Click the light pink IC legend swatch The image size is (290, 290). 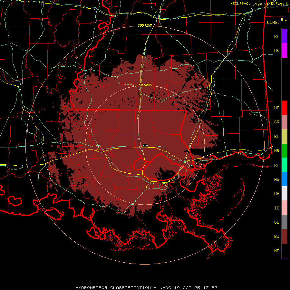coord(285,208)
